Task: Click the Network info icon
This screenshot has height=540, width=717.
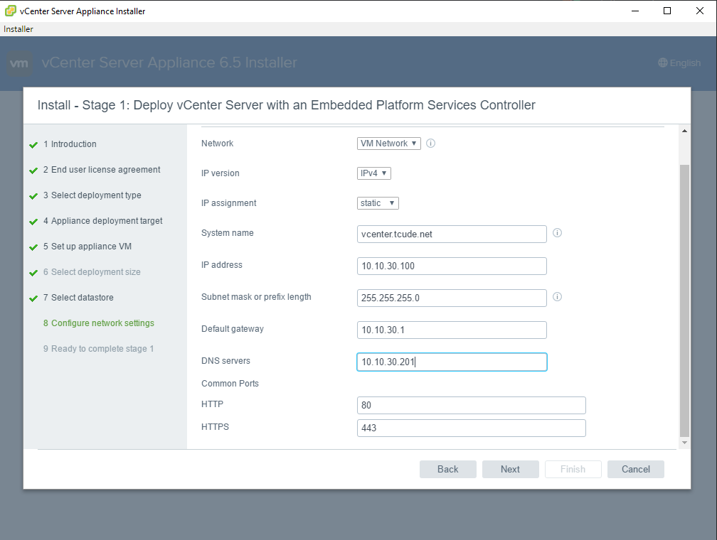Action: (430, 144)
